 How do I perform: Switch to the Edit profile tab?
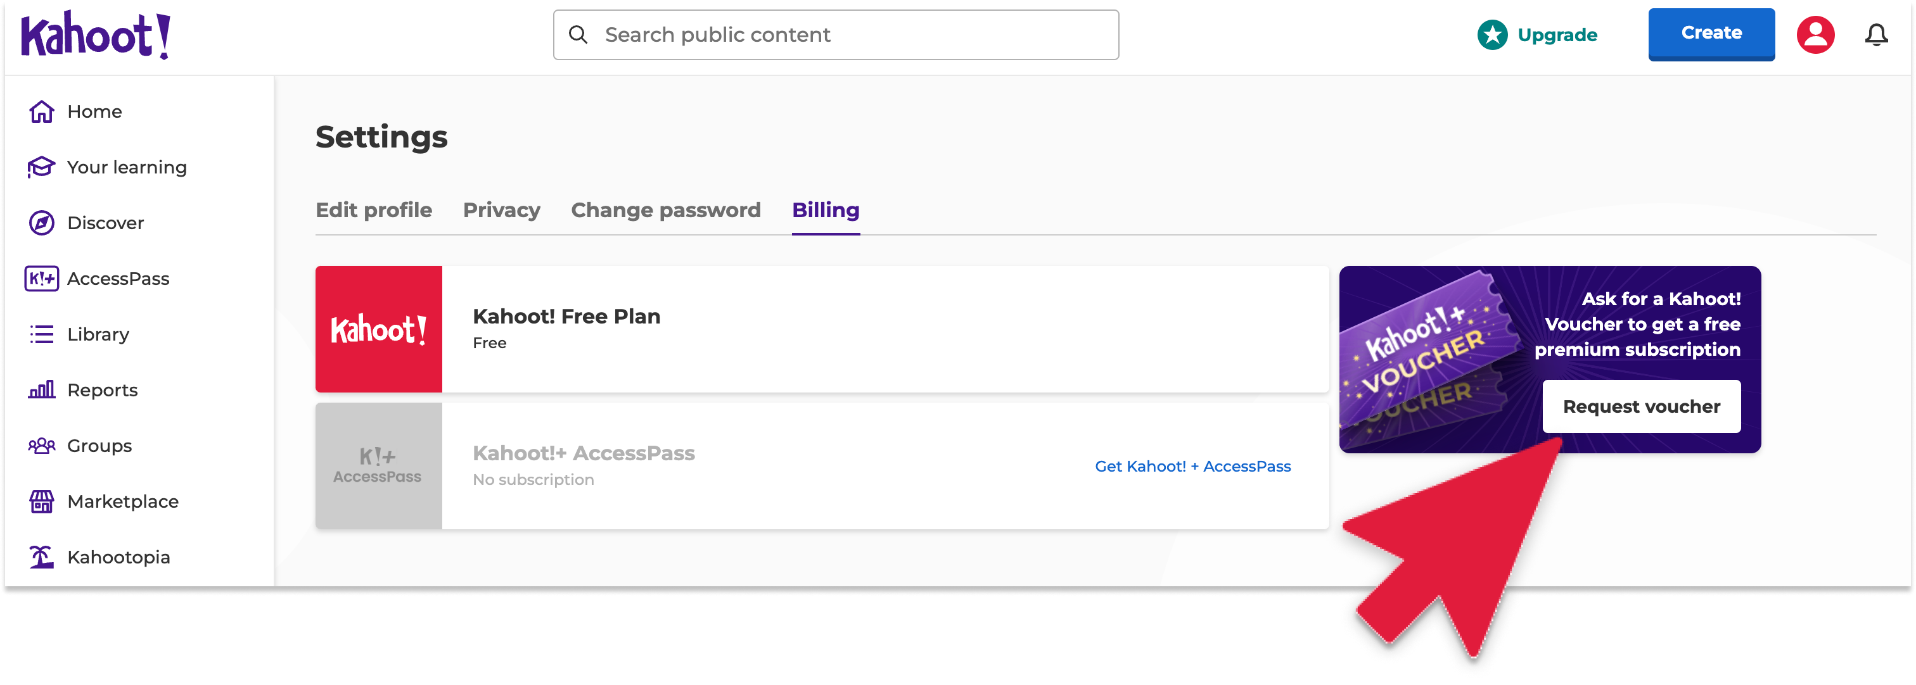point(373,210)
